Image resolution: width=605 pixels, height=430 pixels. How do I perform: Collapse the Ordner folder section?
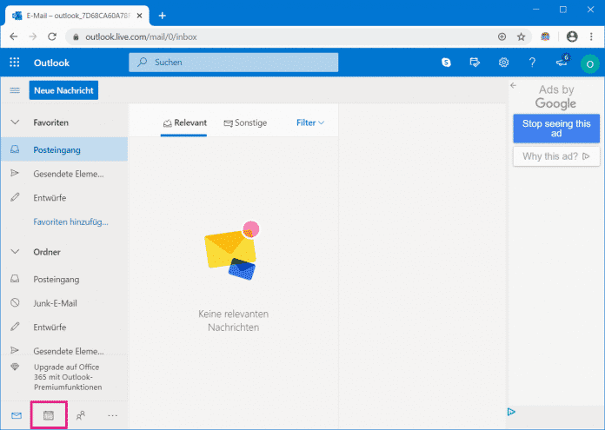[x=15, y=251]
